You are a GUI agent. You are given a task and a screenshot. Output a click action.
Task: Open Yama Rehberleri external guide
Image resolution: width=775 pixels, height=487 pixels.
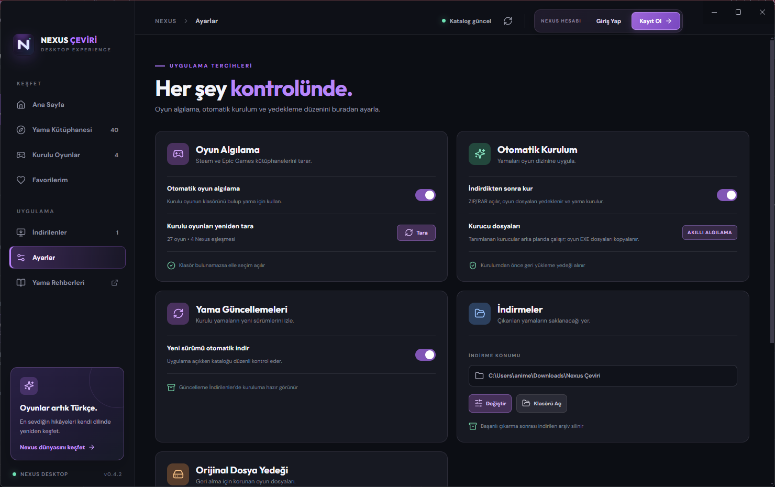coord(68,283)
